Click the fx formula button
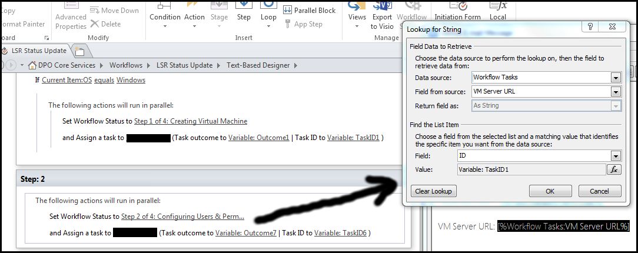This screenshot has width=638, height=253. [x=614, y=169]
